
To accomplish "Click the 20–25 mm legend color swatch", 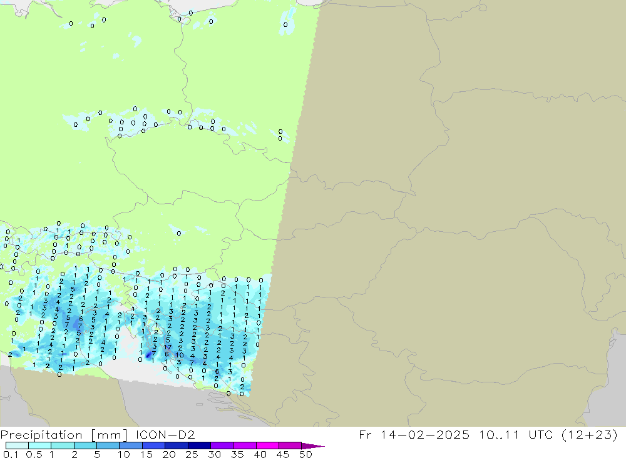I will click(x=177, y=446).
